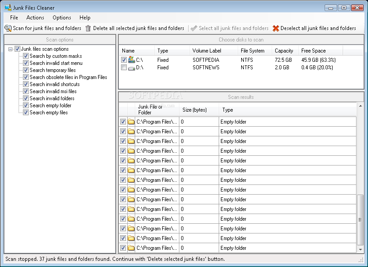Open the File menu
This screenshot has height=267, width=368.
(x=14, y=18)
